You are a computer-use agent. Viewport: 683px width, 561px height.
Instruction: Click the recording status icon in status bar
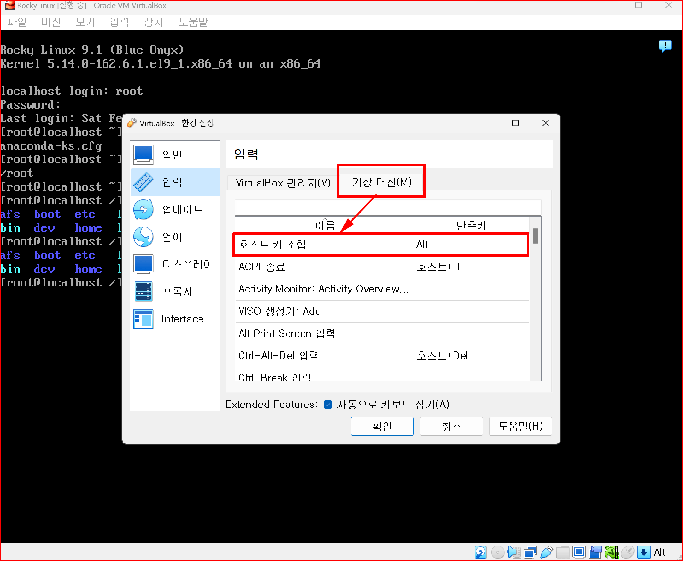pos(595,552)
